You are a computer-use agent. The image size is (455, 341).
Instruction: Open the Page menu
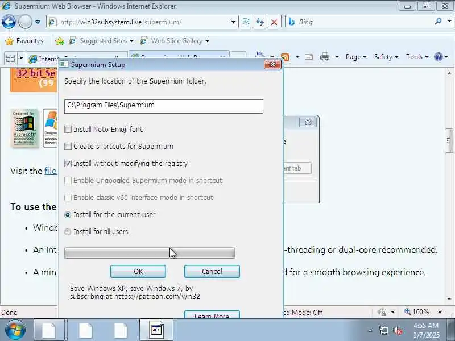pyautogui.click(x=356, y=57)
